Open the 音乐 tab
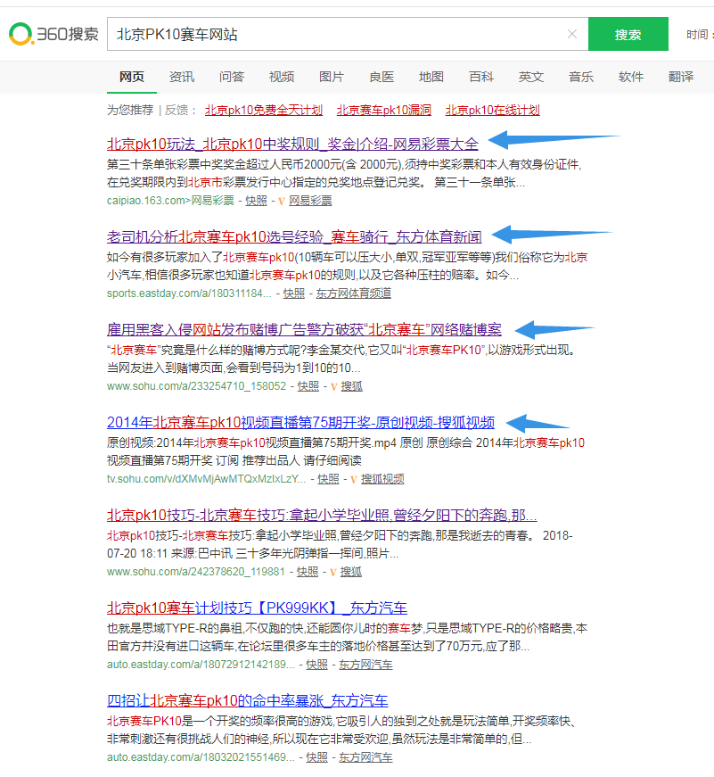This screenshot has height=777, width=714. 581,77
